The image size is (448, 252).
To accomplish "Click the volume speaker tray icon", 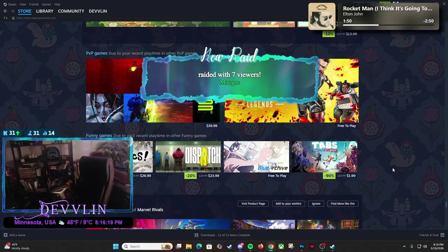I will 425,246.
